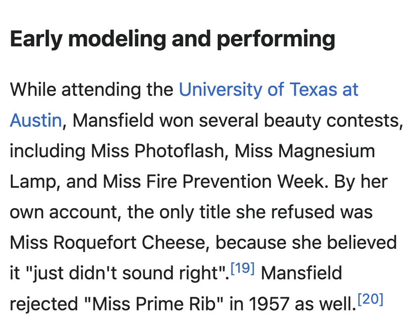Open the University of Texas at link
The height and width of the screenshot is (333, 420).
point(268,90)
